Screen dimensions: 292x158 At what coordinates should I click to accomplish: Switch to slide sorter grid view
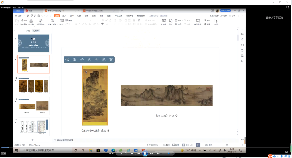(187, 145)
